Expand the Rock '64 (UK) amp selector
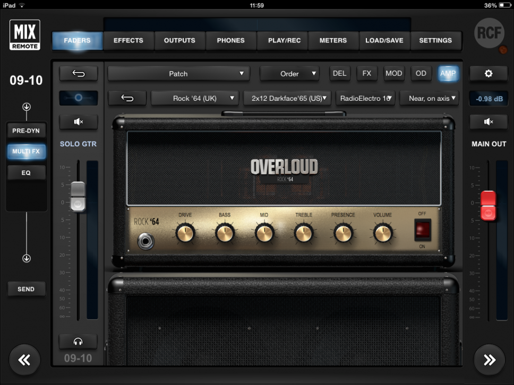The height and width of the screenshot is (385, 514). point(195,98)
